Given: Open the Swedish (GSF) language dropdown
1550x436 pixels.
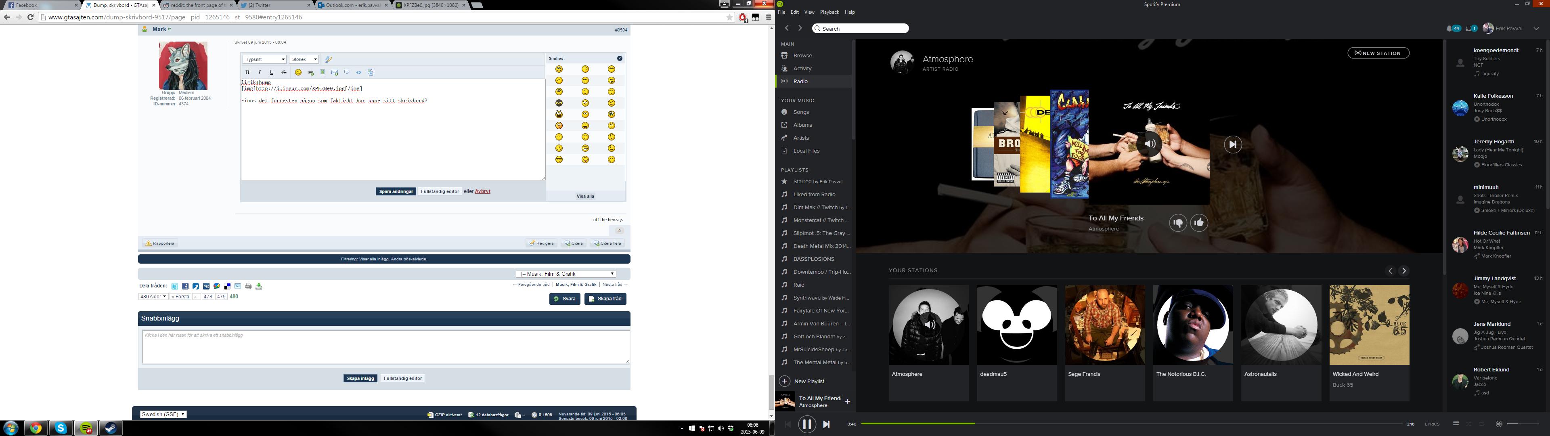Looking at the screenshot, I should [163, 414].
